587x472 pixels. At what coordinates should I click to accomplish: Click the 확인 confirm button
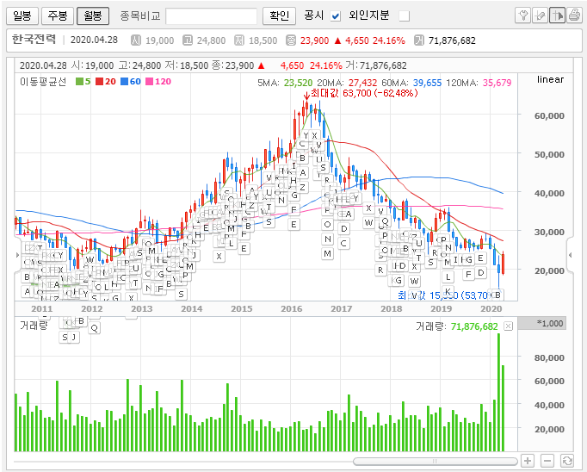[279, 16]
